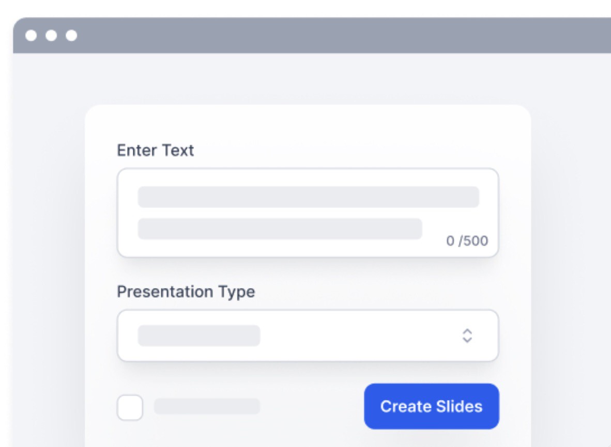The height and width of the screenshot is (447, 611).
Task: Click the blue Create Slides button
Action: click(x=431, y=406)
